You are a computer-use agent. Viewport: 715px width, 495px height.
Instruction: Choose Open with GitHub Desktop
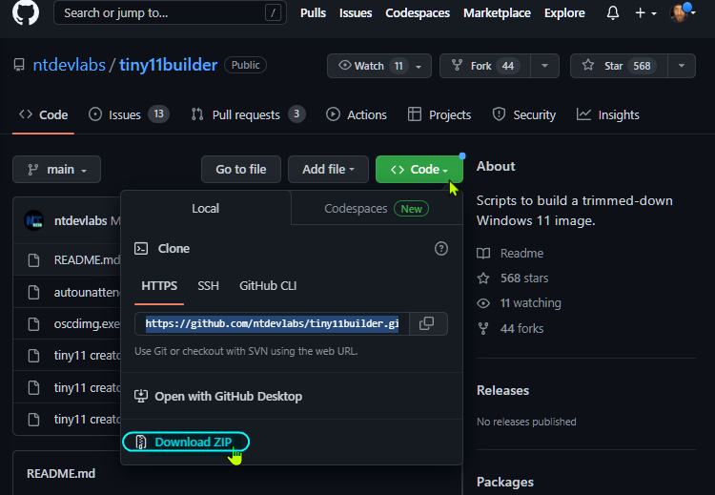coord(218,397)
